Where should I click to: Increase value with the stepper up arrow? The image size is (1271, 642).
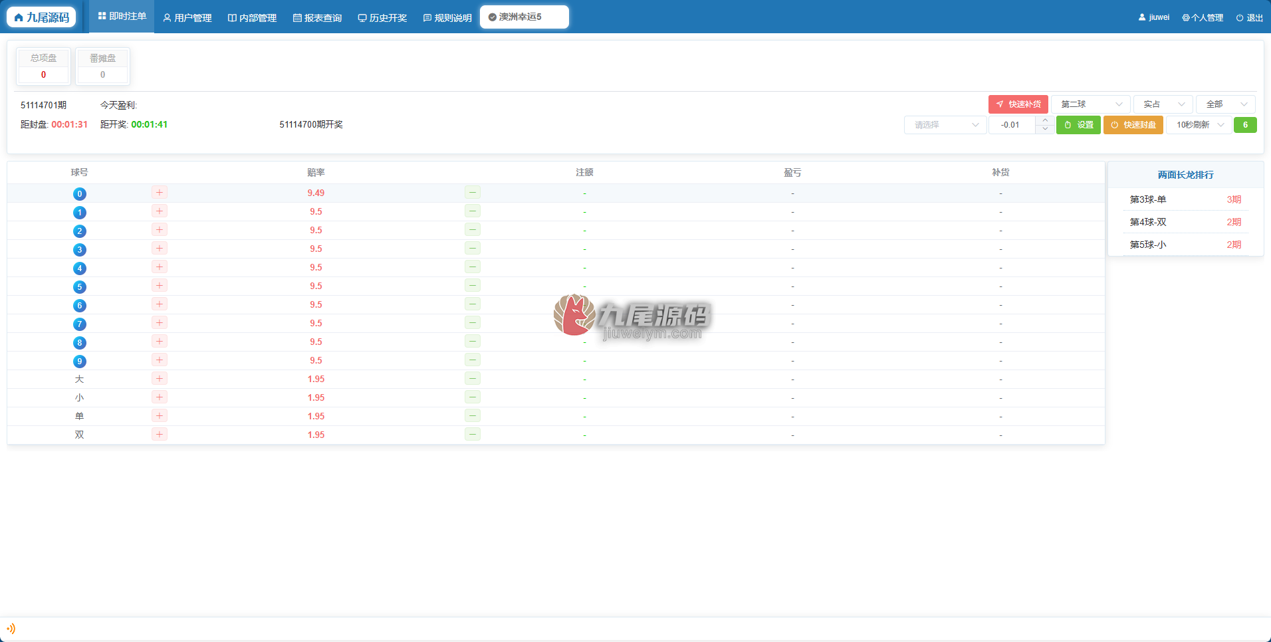(1045, 120)
